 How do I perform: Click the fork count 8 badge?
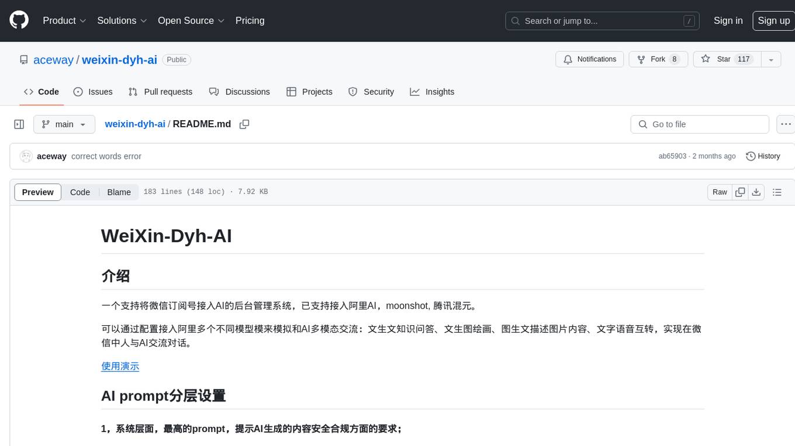click(675, 60)
